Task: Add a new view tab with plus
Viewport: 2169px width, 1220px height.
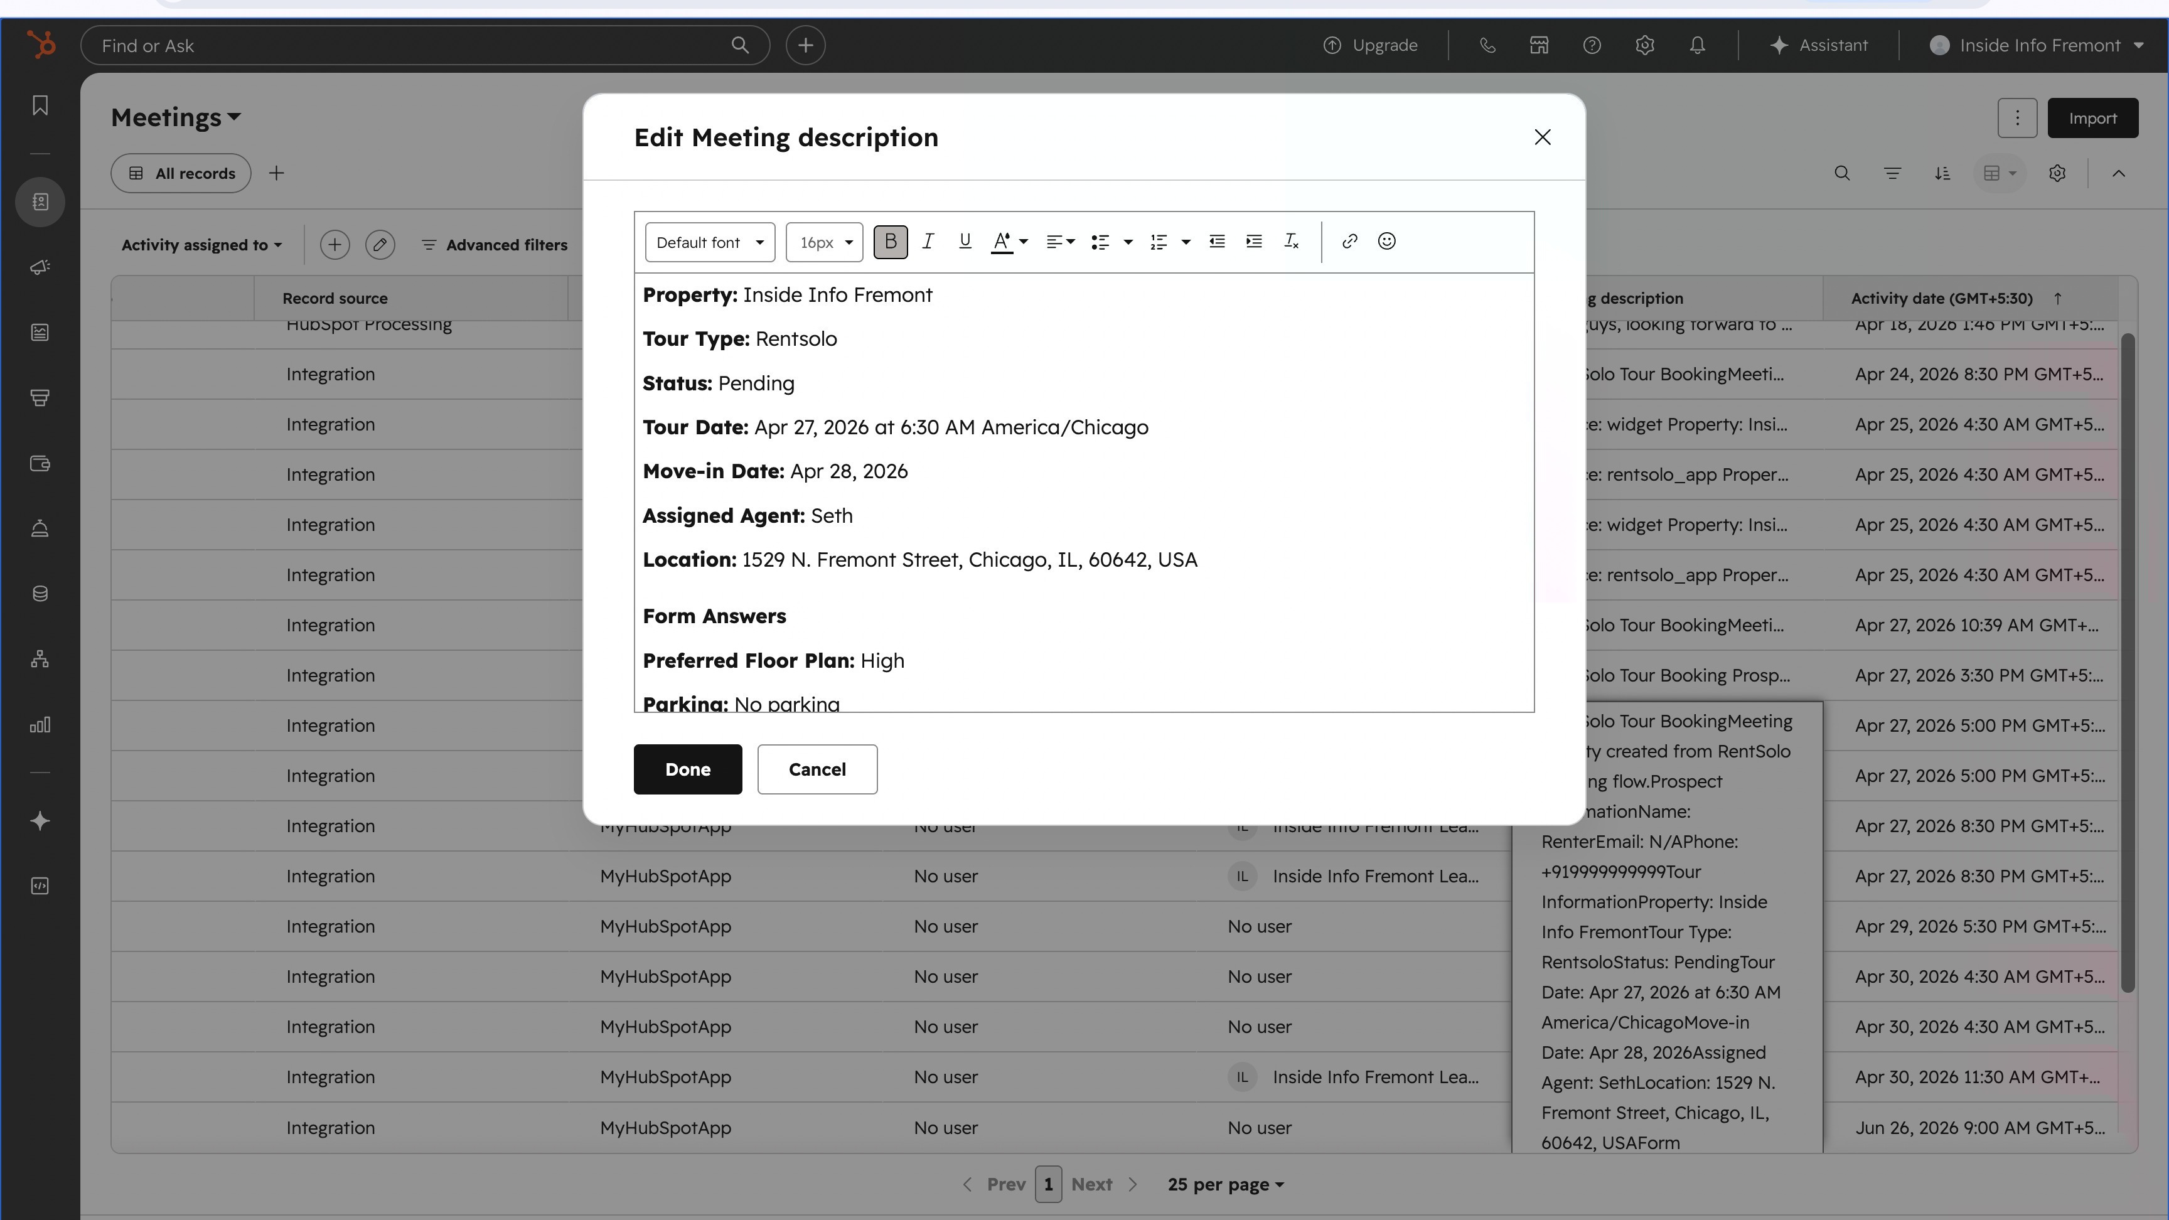Action: pyautogui.click(x=276, y=173)
